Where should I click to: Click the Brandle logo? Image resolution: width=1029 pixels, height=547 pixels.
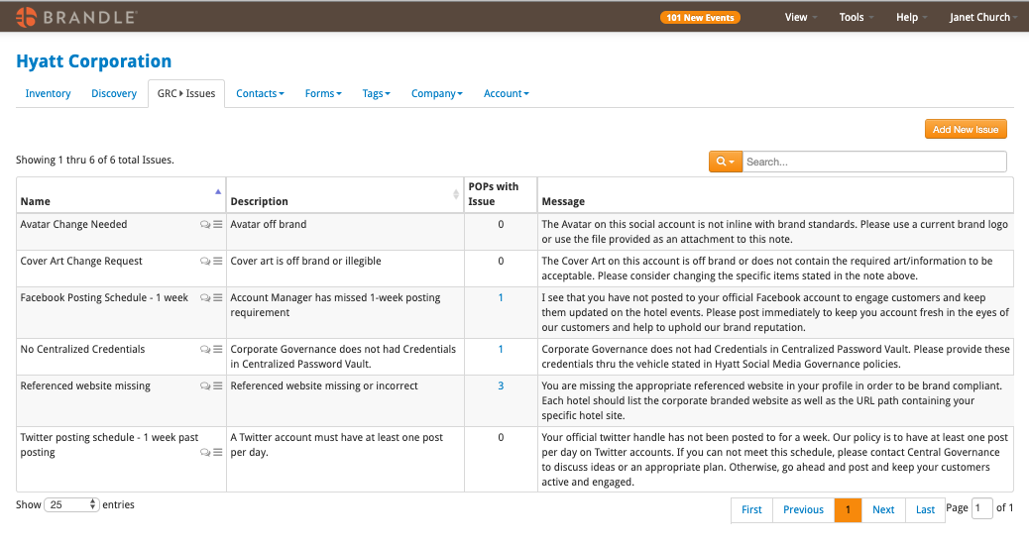tap(76, 17)
